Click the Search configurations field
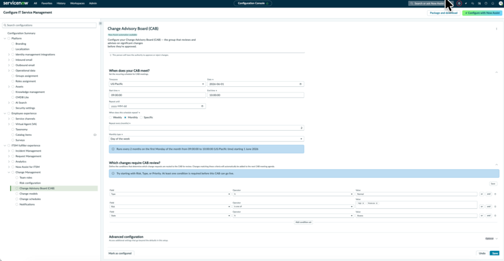The height and width of the screenshot is (261, 504). (49, 25)
